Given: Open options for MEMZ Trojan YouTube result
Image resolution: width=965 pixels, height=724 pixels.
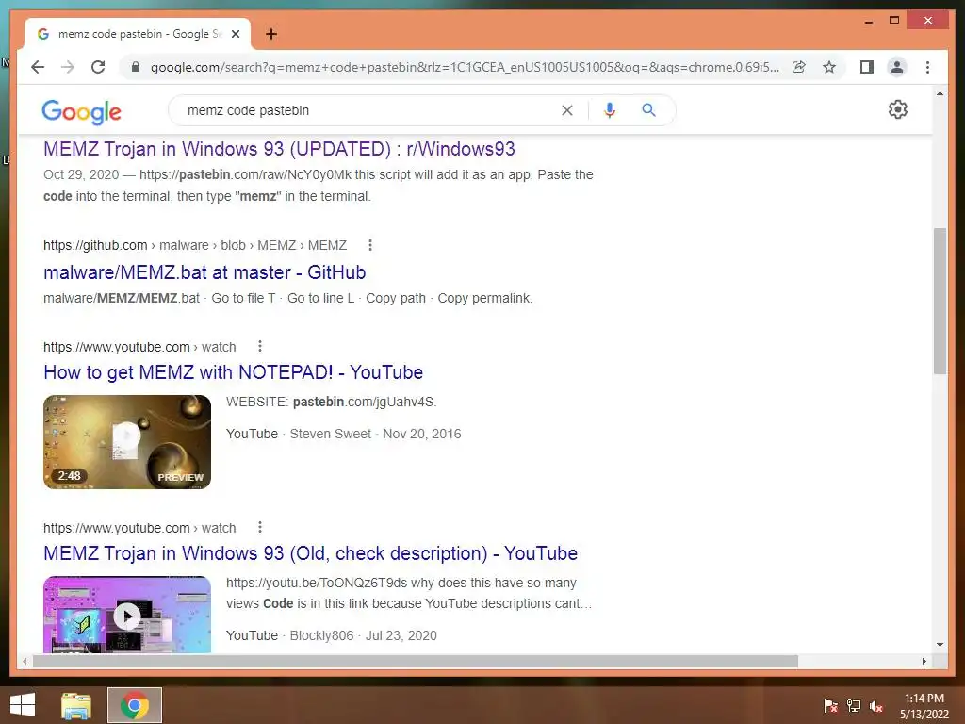Looking at the screenshot, I should pos(260,528).
